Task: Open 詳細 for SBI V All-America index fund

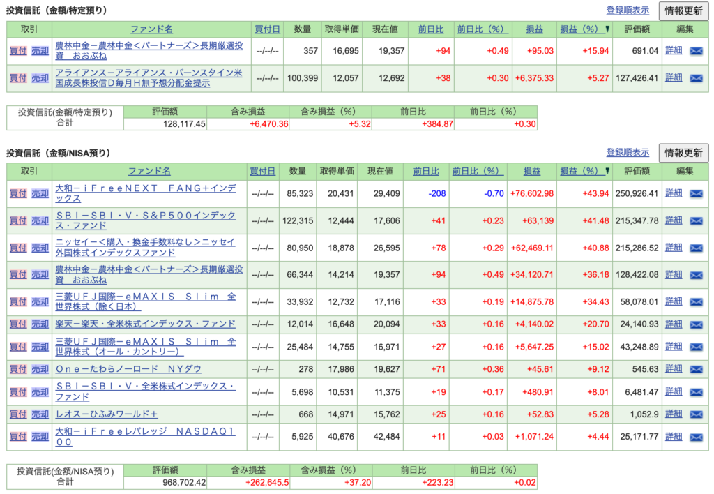Action: point(674,391)
